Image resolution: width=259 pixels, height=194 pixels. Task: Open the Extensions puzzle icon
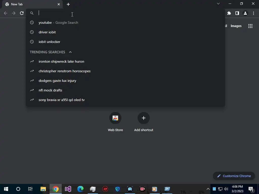tap(229, 13)
